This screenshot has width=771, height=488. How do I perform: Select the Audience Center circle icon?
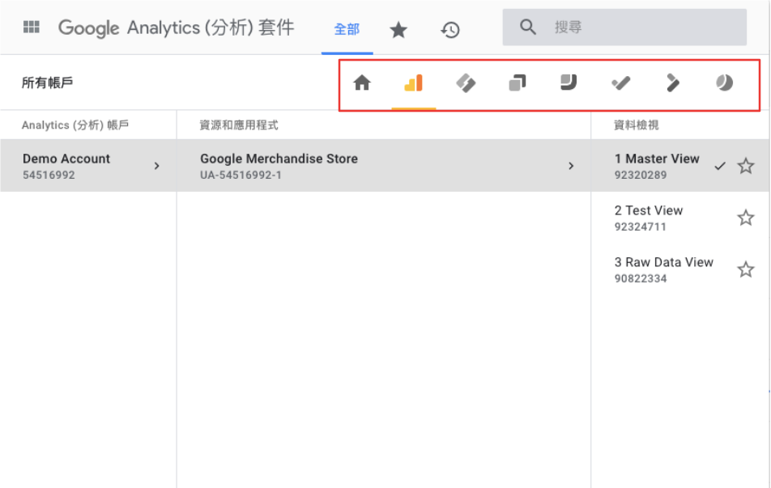point(724,83)
